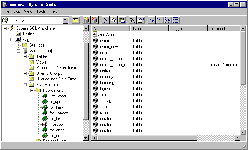
Task: Click the avans table icon
Action: coord(95,40)
